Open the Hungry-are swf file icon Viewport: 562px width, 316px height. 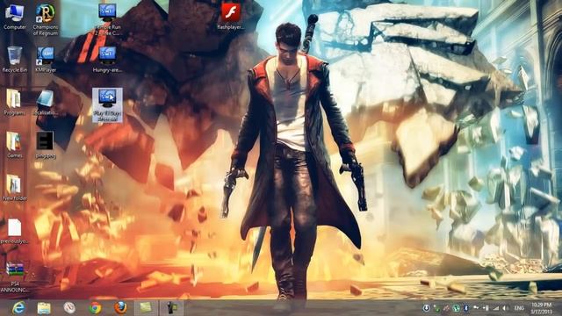click(107, 60)
